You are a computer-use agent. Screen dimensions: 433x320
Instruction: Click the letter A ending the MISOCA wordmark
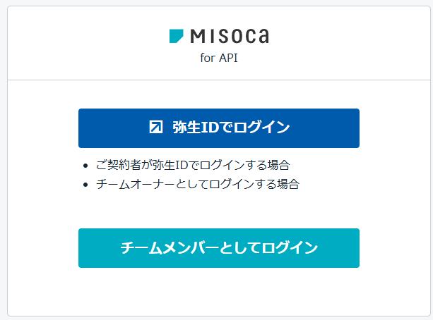(x=262, y=36)
